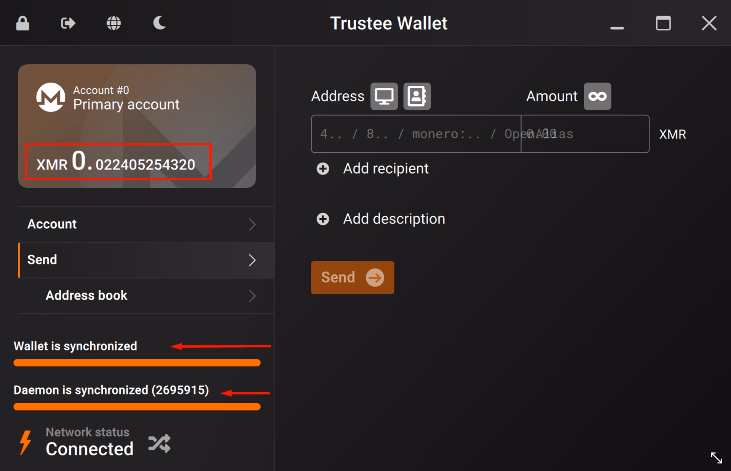Click the Connected network status text
The width and height of the screenshot is (731, 471).
(x=89, y=449)
